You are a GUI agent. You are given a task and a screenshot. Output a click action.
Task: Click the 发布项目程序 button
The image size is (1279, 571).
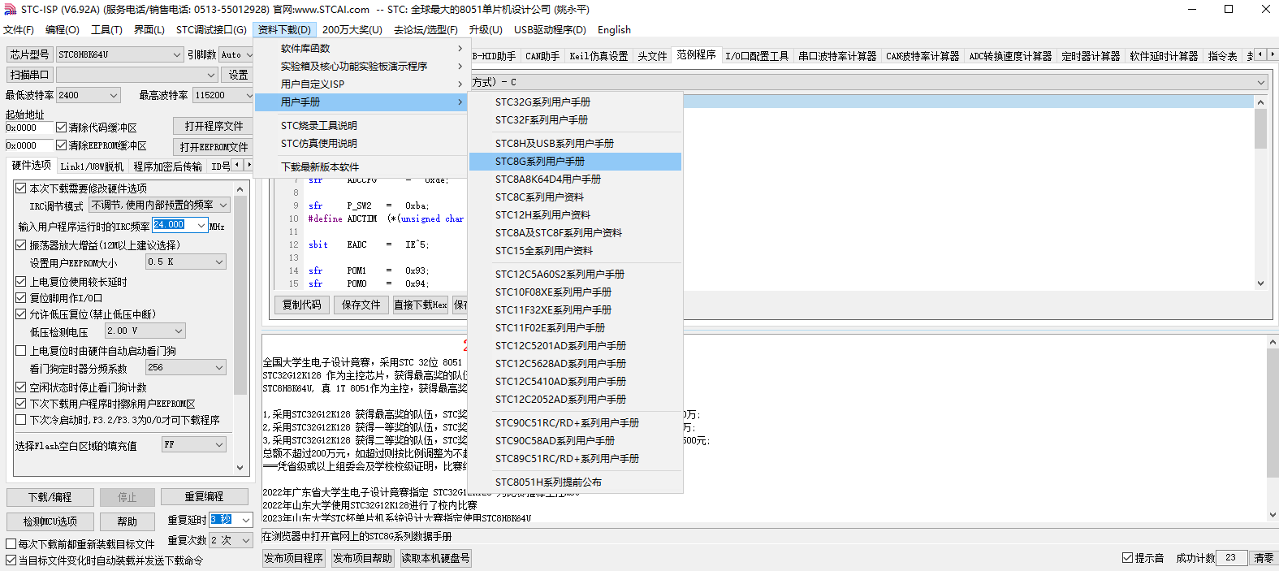(293, 558)
